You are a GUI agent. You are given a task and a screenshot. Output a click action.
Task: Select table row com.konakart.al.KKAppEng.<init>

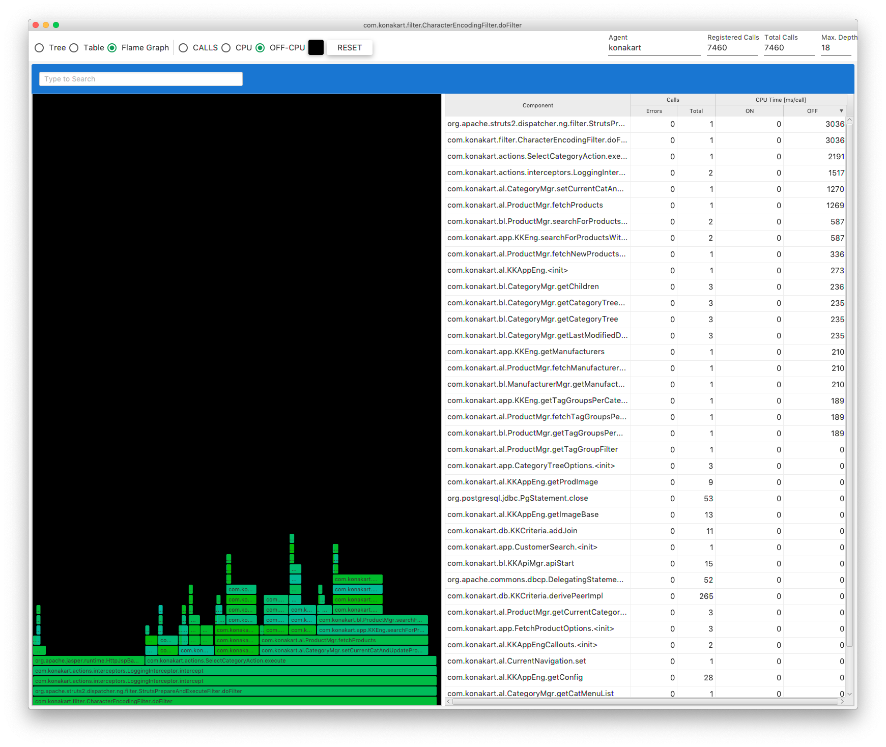[x=646, y=270]
